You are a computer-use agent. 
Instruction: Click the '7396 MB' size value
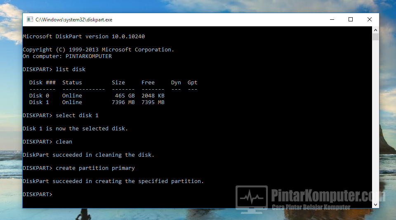point(123,102)
